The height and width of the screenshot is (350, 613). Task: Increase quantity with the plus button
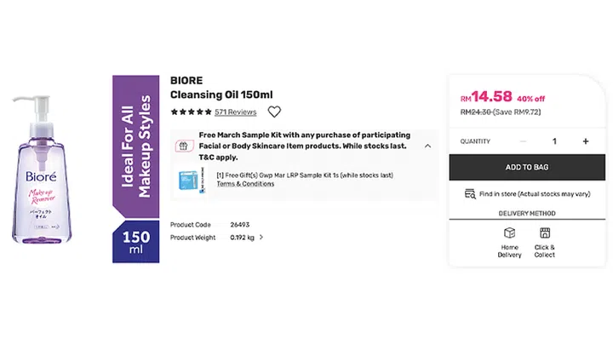(586, 141)
